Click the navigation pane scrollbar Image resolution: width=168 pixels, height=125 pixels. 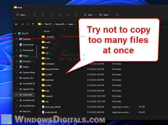(37, 51)
